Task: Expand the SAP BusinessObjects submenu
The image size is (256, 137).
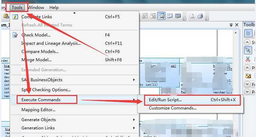Action: 75,80
